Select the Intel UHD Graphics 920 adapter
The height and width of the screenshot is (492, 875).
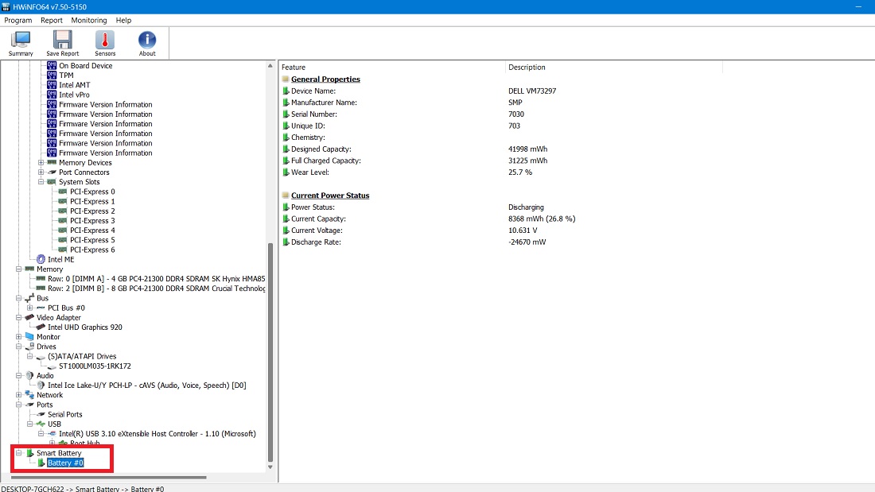tap(83, 327)
